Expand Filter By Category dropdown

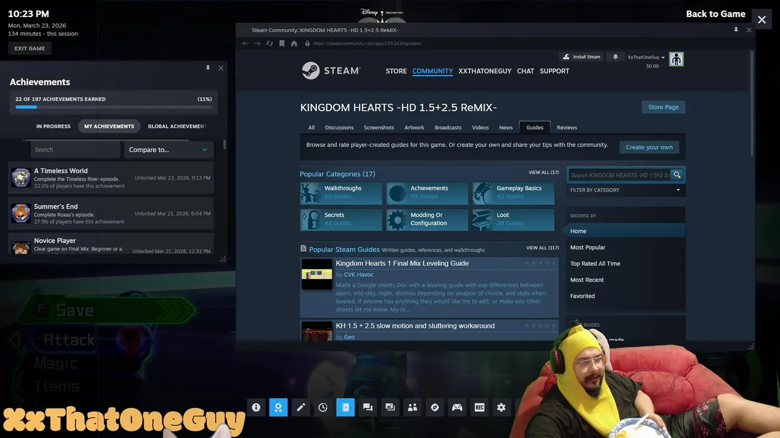[625, 190]
